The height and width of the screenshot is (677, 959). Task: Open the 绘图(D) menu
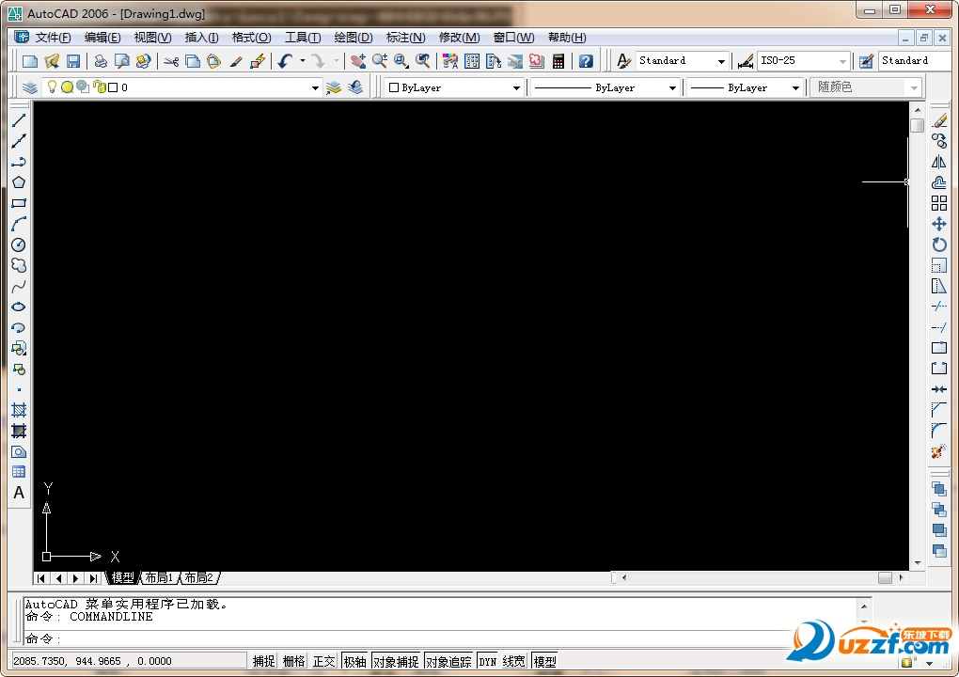point(352,38)
